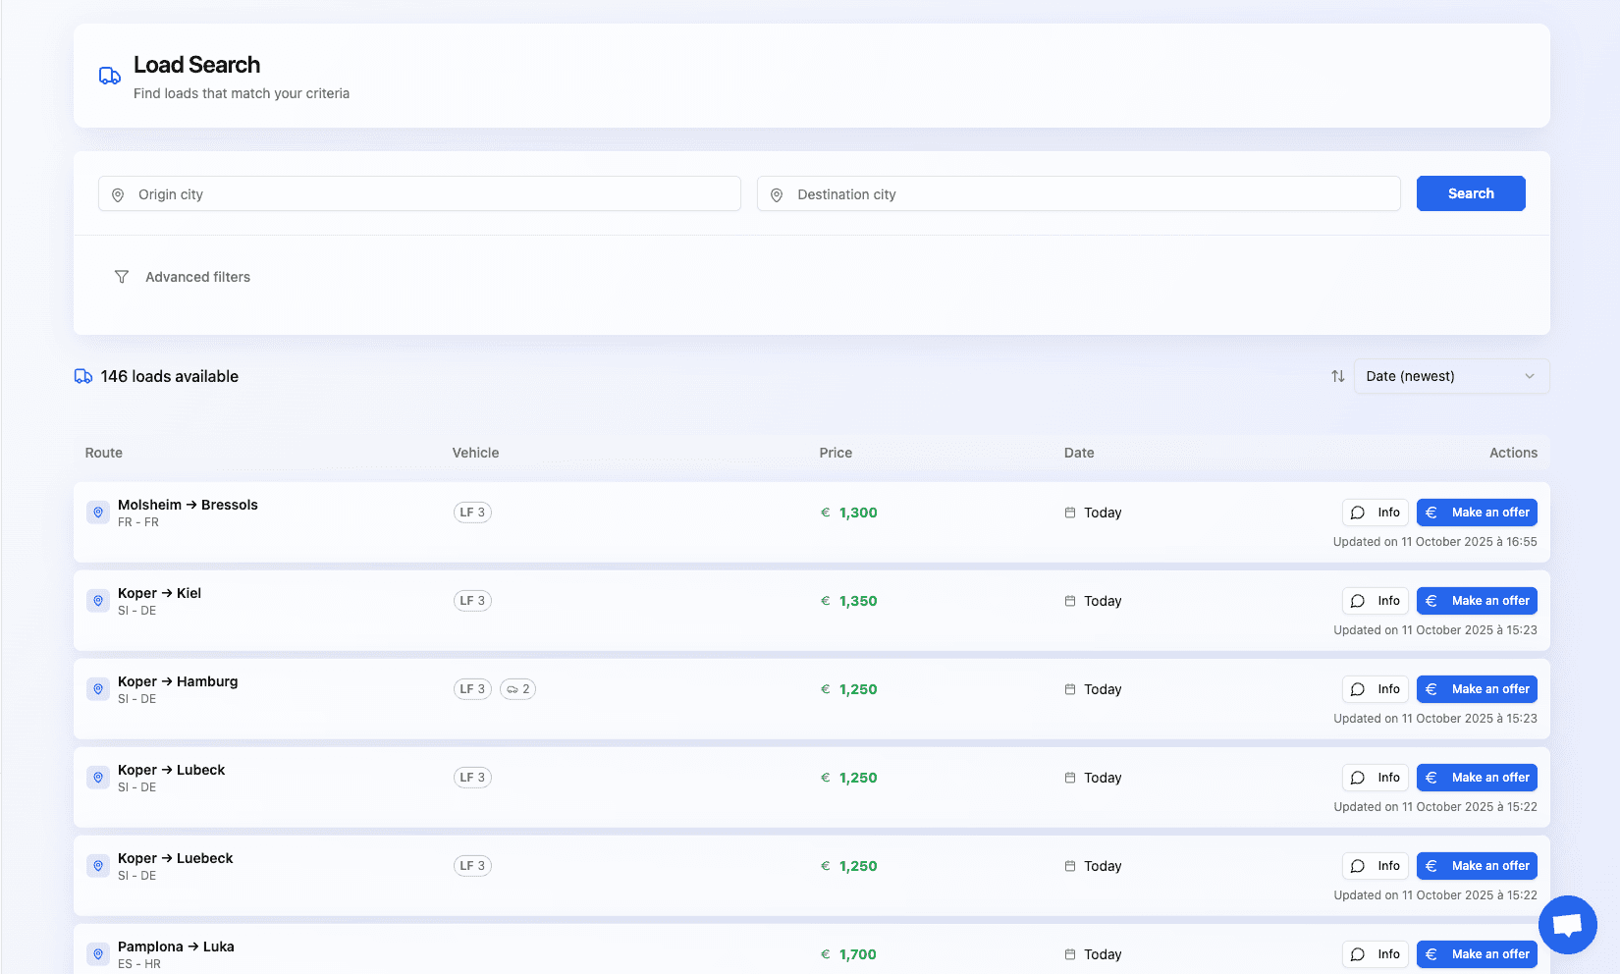Image resolution: width=1620 pixels, height=974 pixels.
Task: Click the Route column header
Action: tap(102, 453)
